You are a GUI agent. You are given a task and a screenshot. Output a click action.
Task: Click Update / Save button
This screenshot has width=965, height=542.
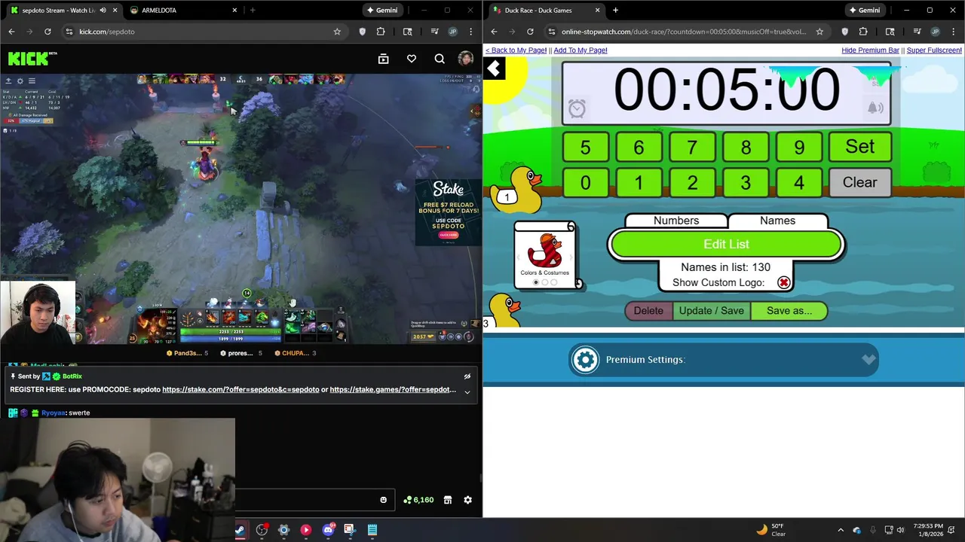coord(711,311)
